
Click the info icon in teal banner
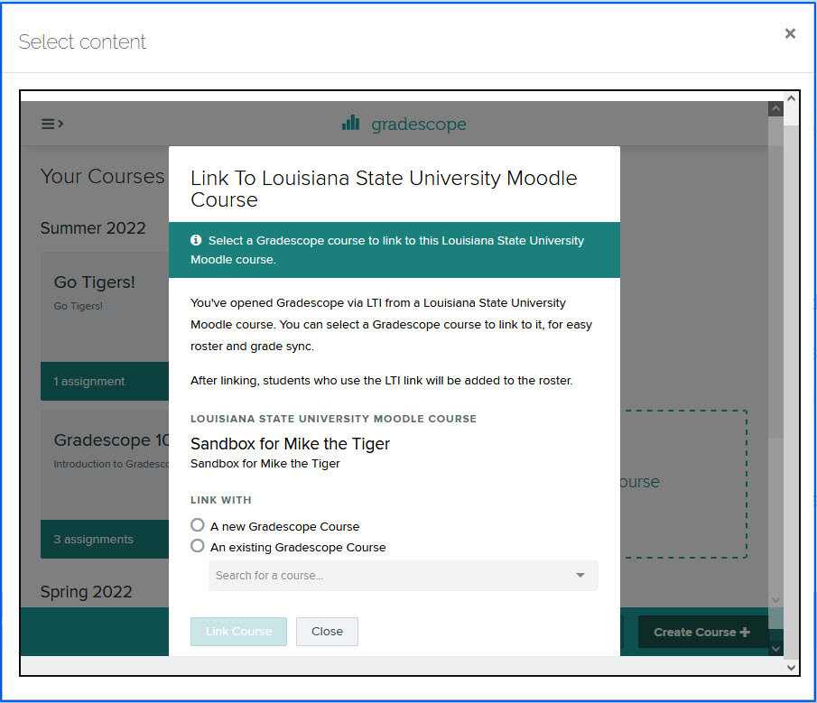(x=196, y=240)
